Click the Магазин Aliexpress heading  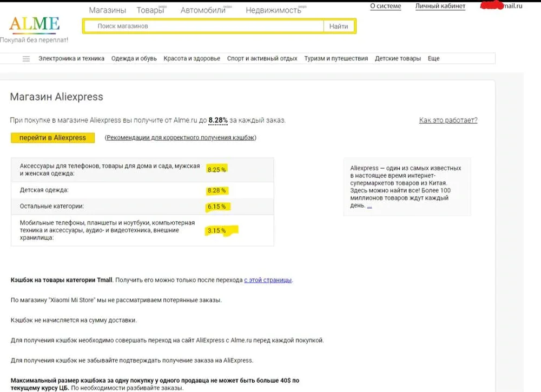click(57, 97)
